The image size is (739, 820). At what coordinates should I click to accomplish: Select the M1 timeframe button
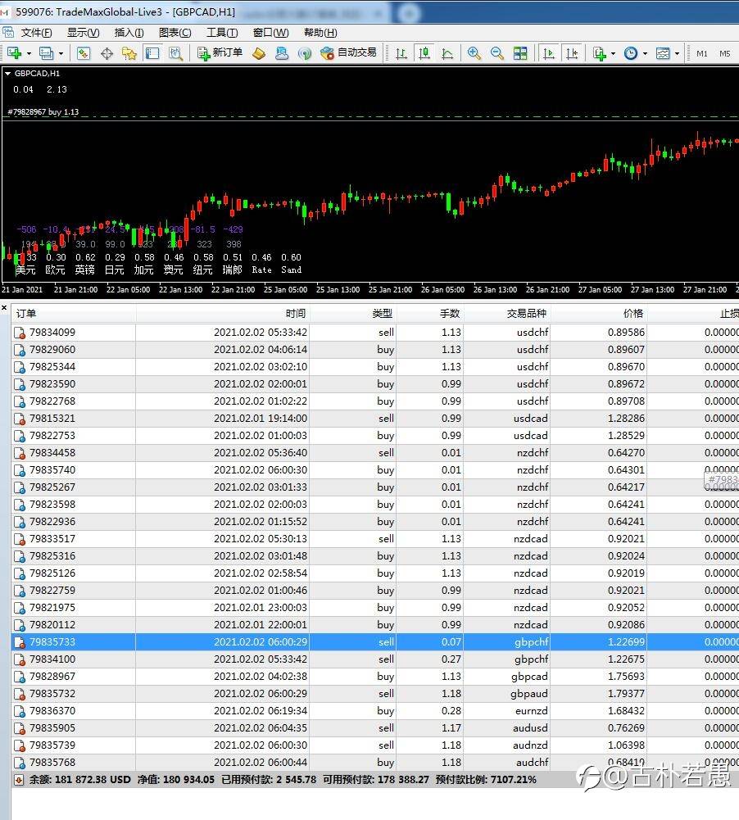tap(702, 53)
